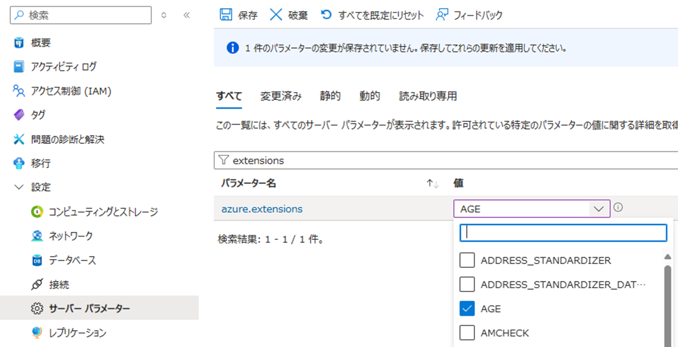The image size is (678, 347).
Task: Click the Networking (ネットワーク) icon
Action: point(36,236)
